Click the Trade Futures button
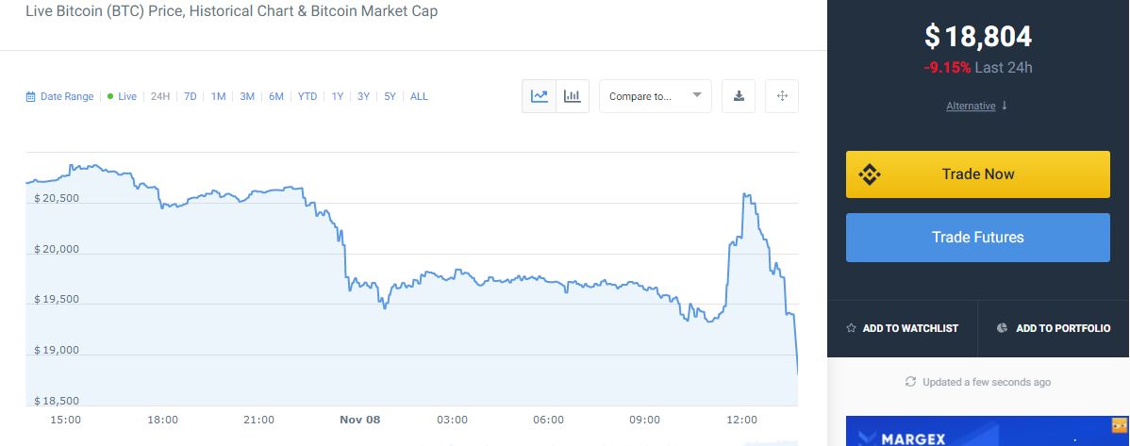1130x446 pixels. point(978,237)
